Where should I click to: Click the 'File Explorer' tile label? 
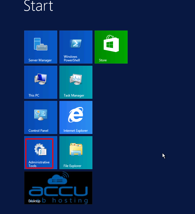pyautogui.click(x=72, y=166)
